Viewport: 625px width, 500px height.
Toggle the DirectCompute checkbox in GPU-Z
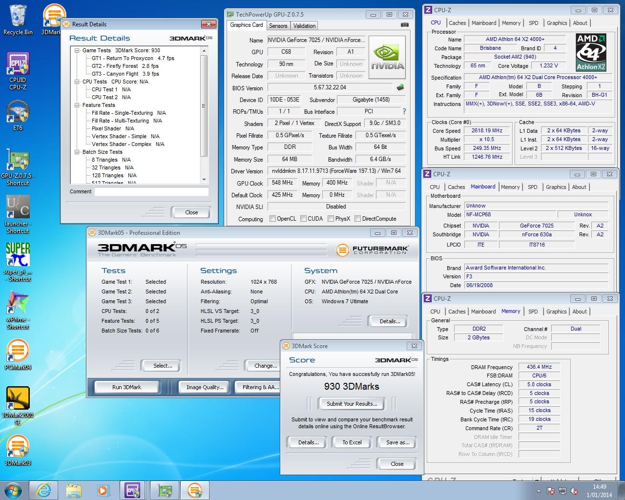tap(357, 219)
